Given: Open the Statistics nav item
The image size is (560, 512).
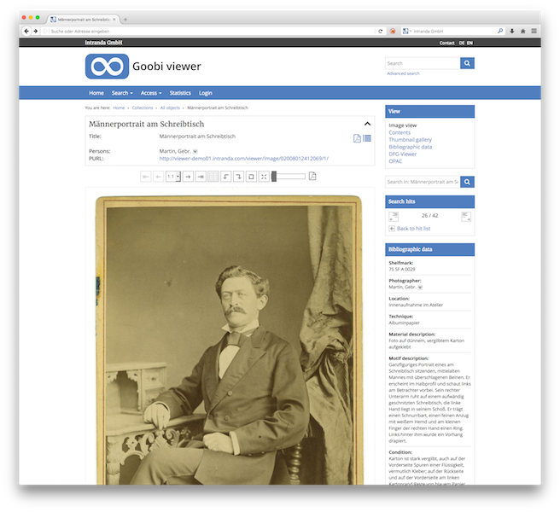Looking at the screenshot, I should pos(180,93).
